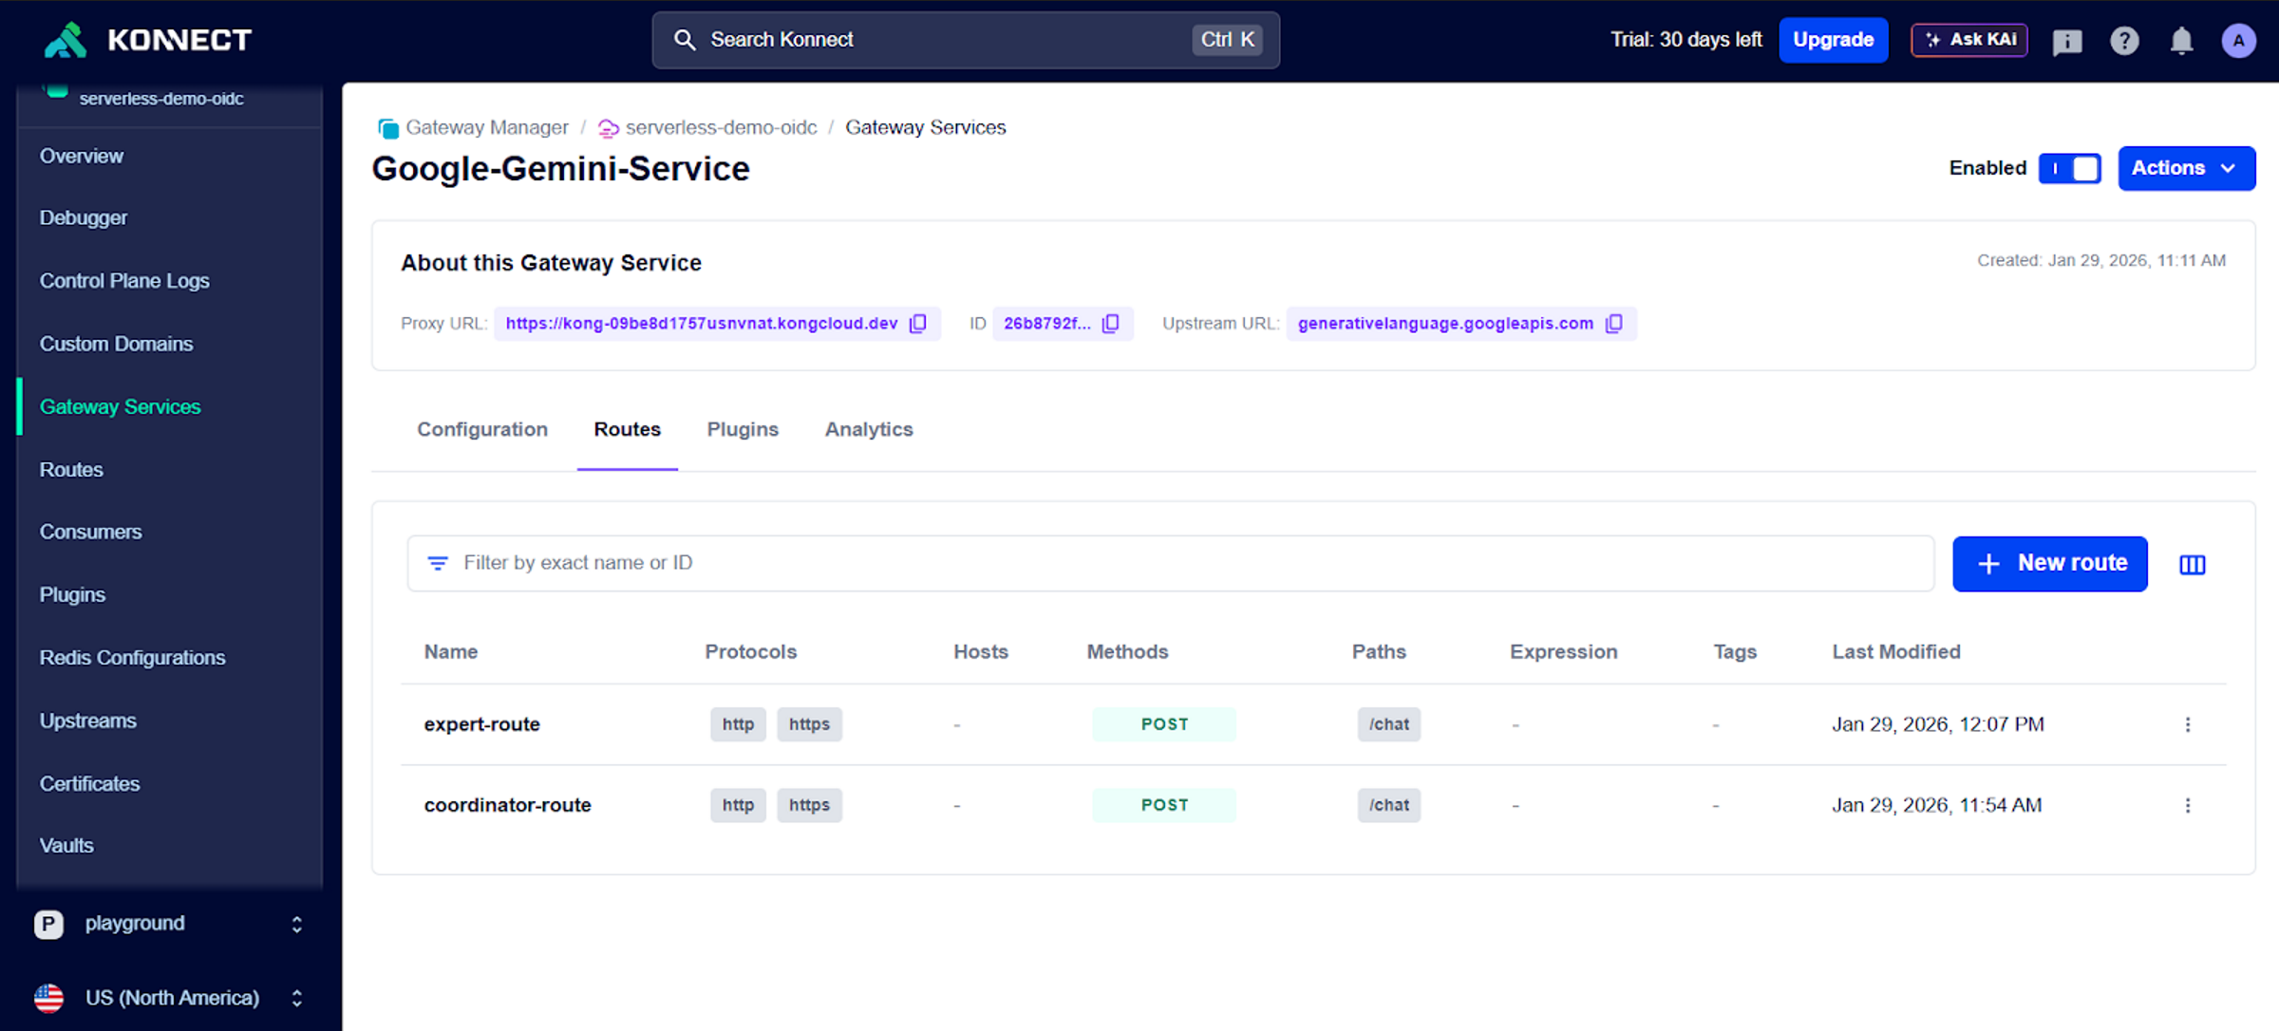This screenshot has height=1031, width=2279.
Task: Copy the service ID value
Action: coord(1110,324)
